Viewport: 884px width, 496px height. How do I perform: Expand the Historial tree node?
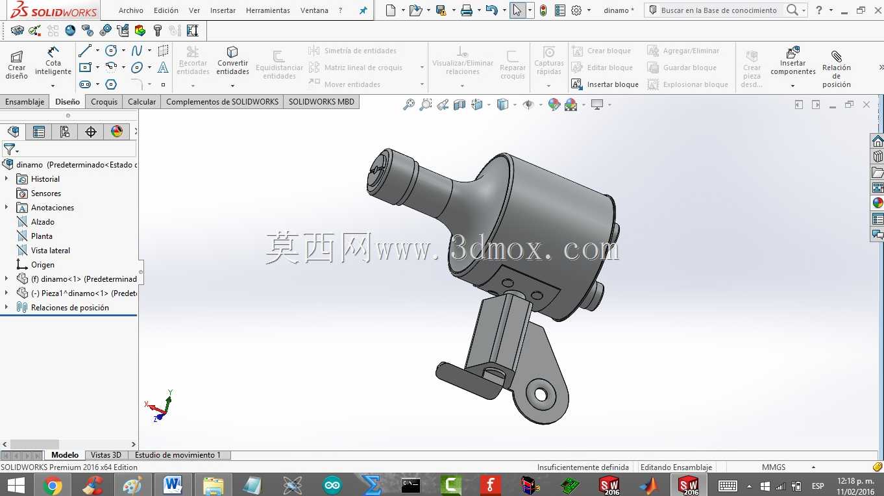[6, 179]
